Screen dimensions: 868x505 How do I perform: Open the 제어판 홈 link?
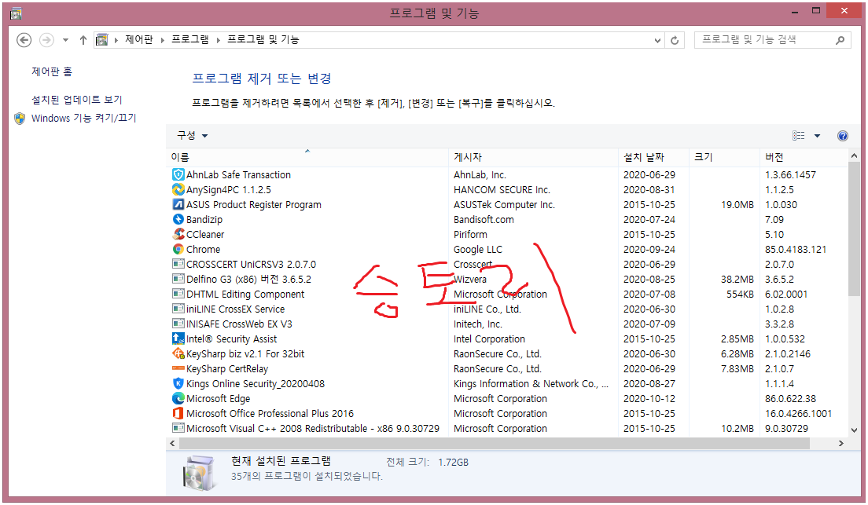click(x=51, y=71)
